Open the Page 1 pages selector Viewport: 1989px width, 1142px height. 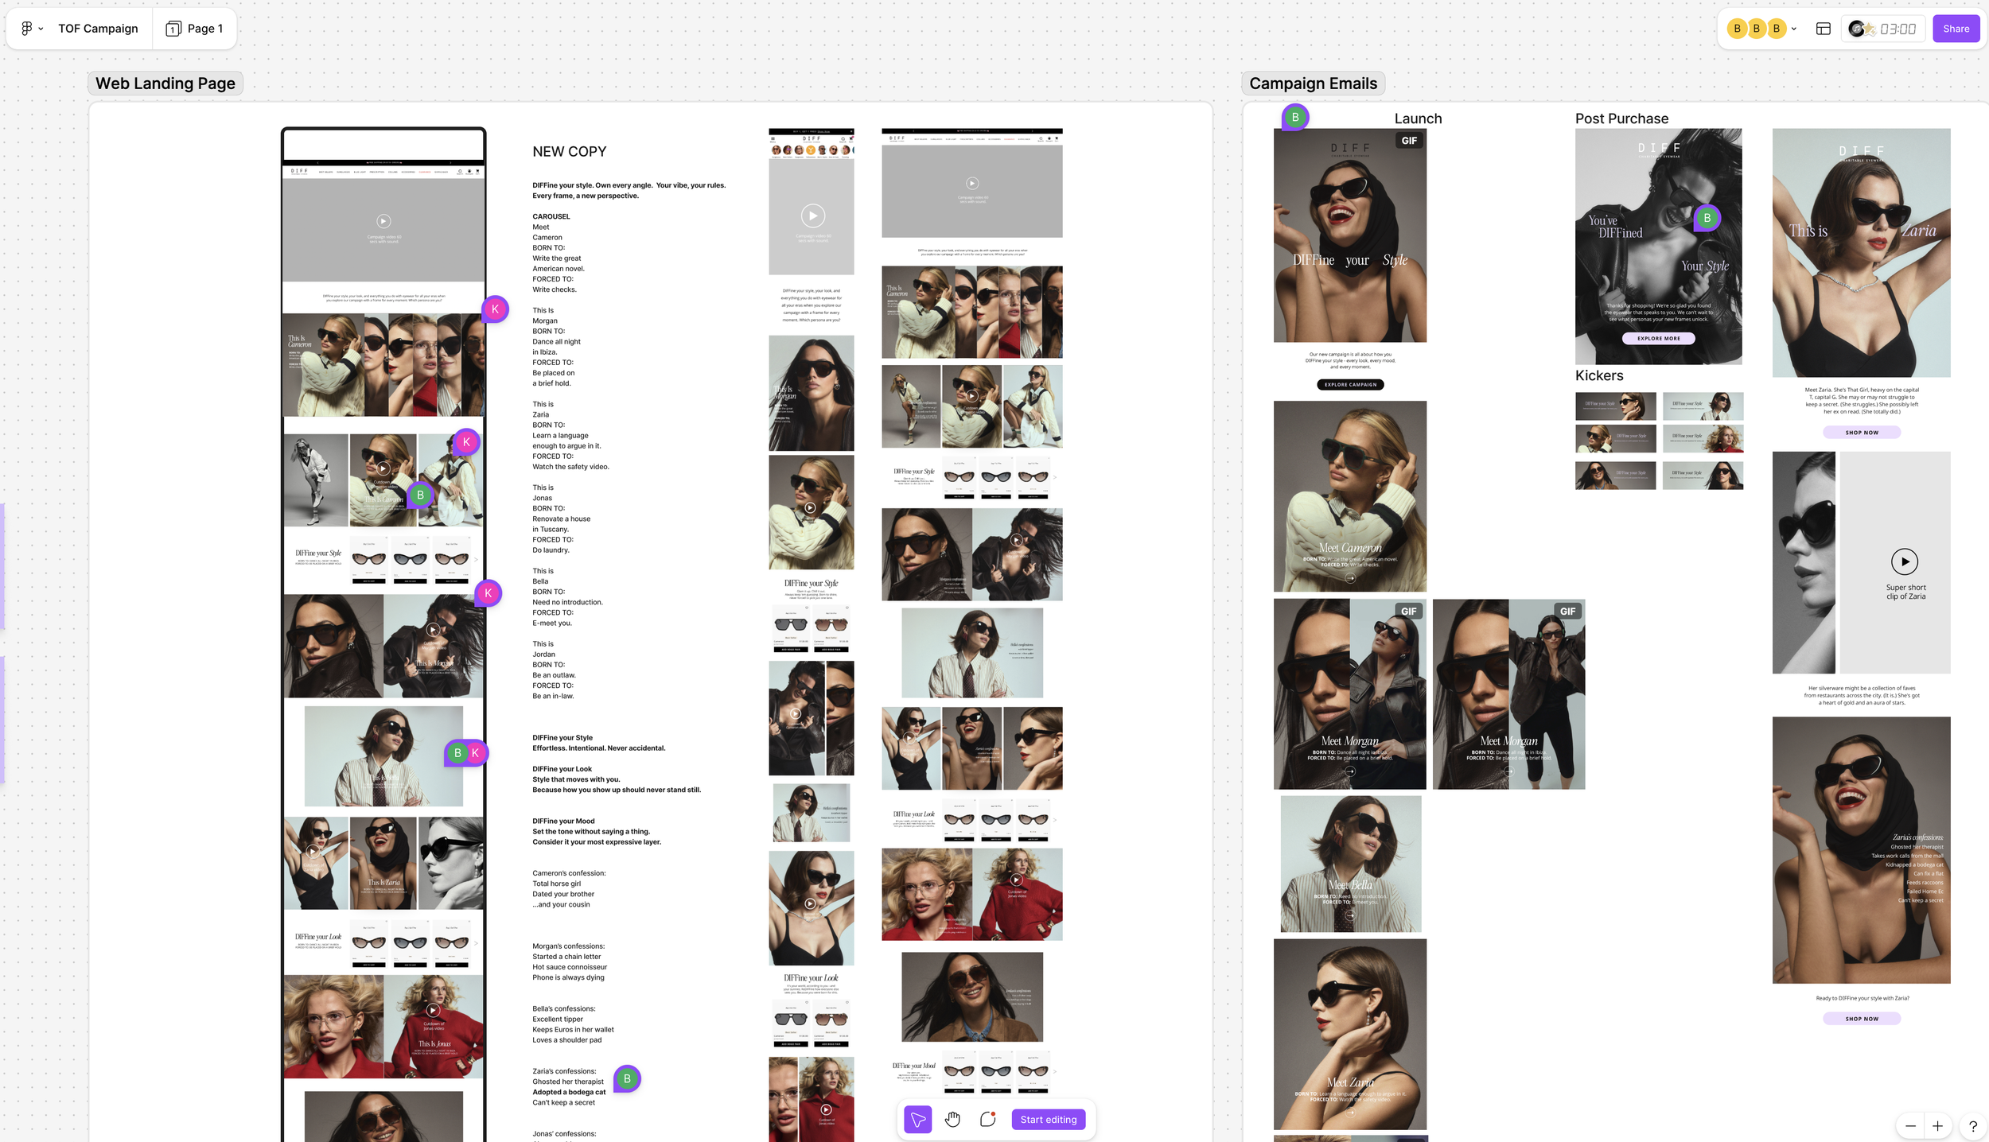pos(195,29)
